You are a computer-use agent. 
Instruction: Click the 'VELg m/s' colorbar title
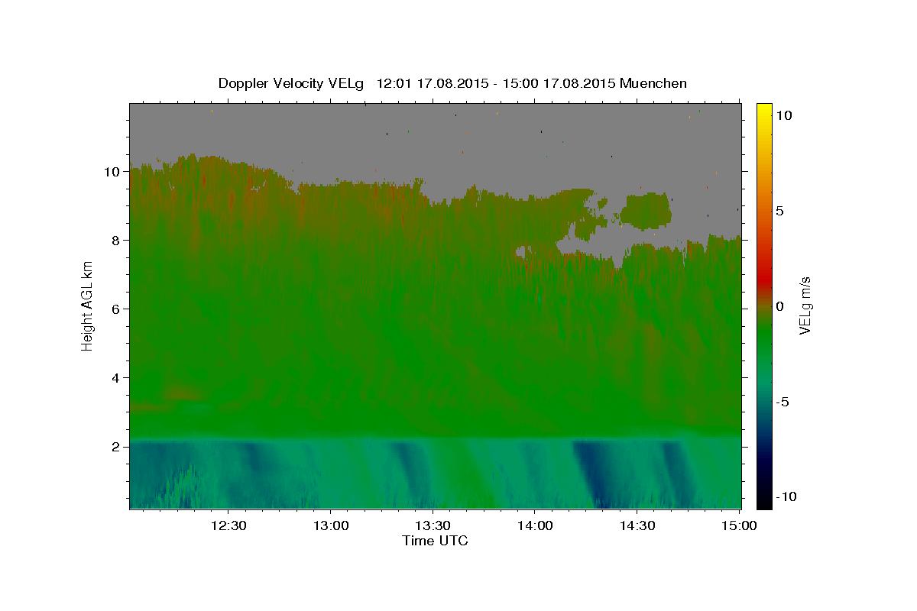click(805, 306)
